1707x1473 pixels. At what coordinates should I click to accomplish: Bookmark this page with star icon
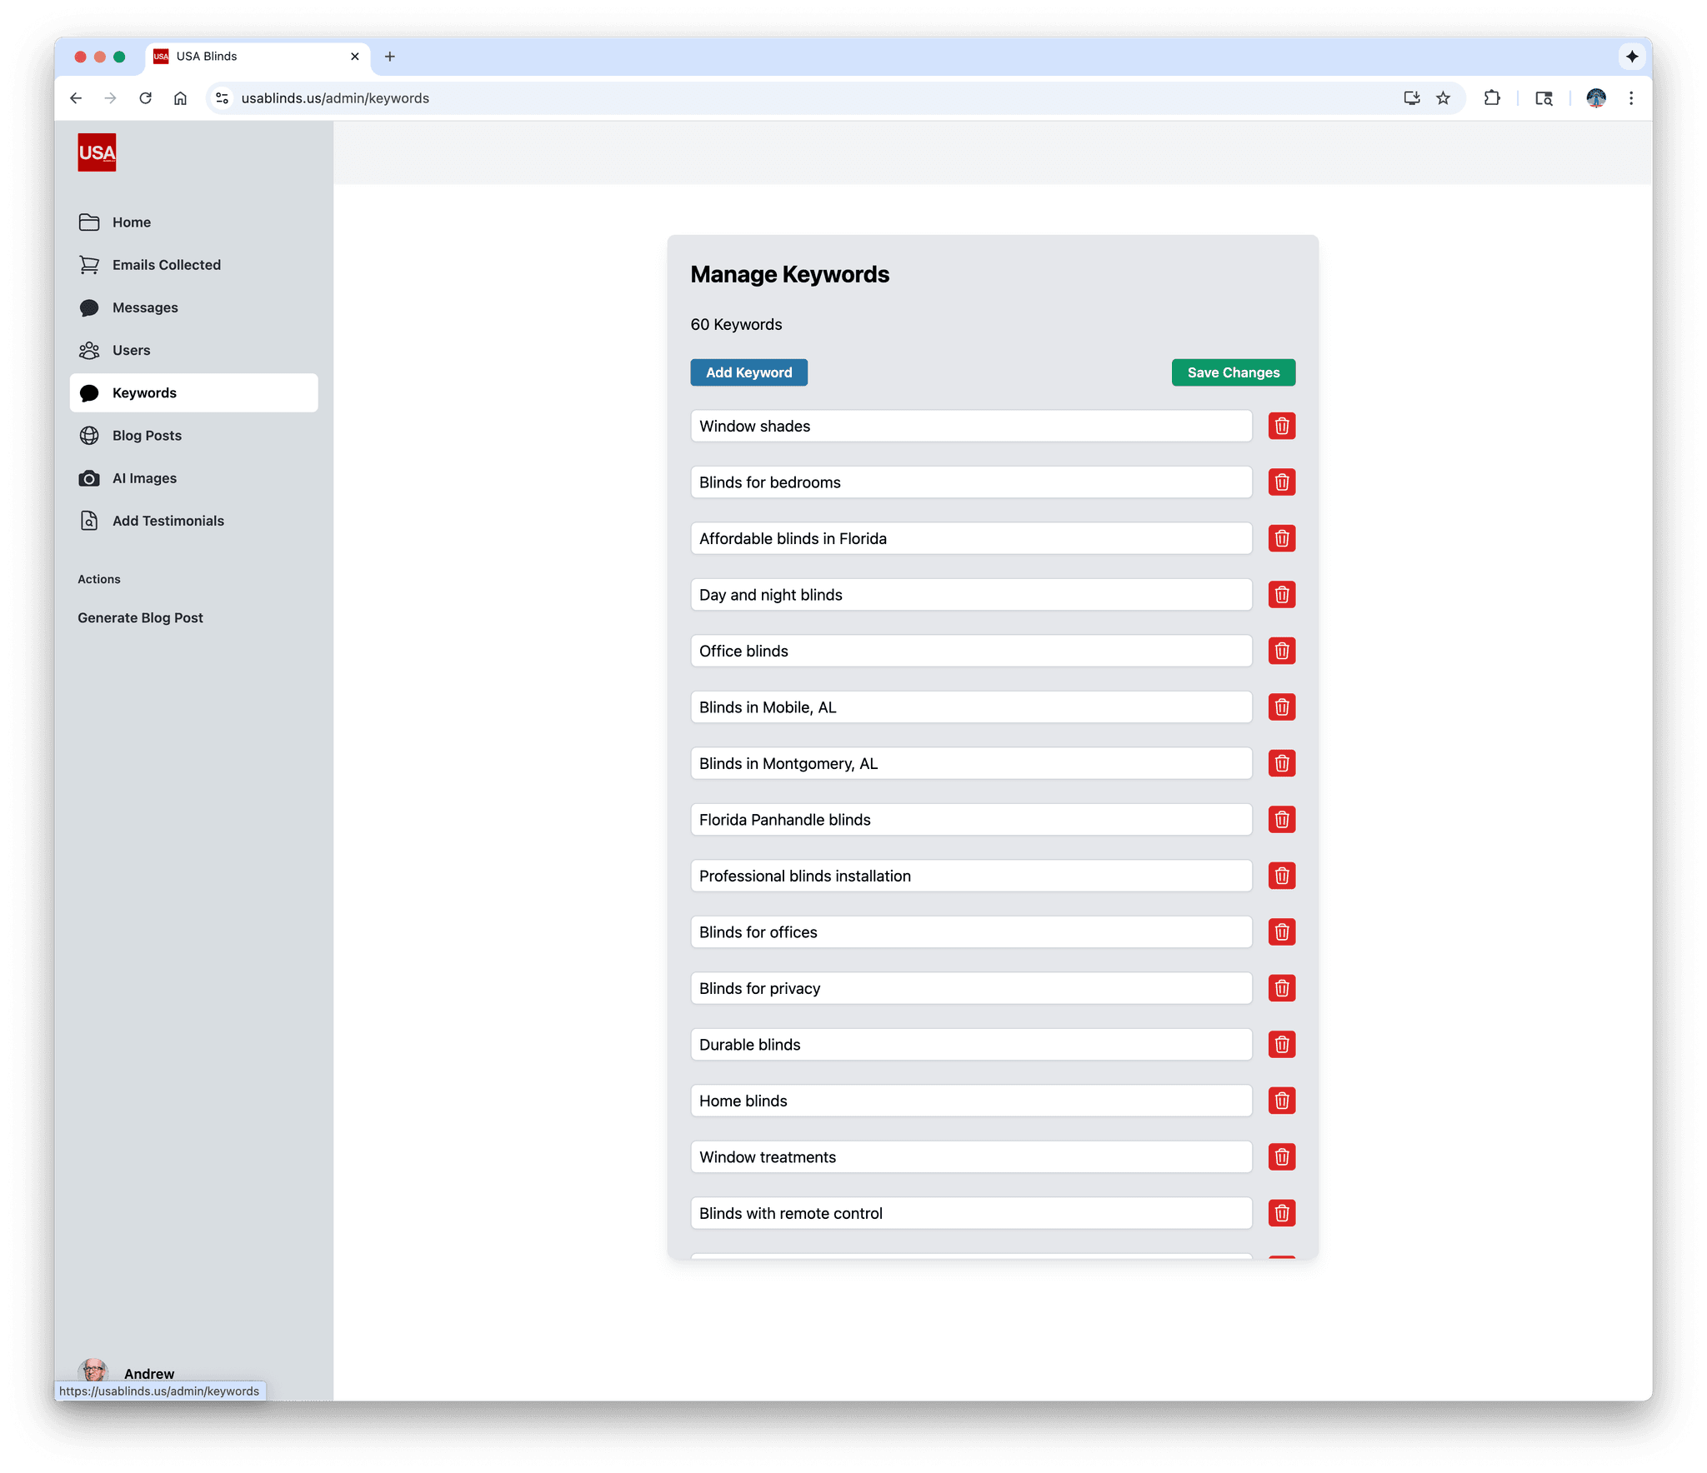[x=1443, y=98]
